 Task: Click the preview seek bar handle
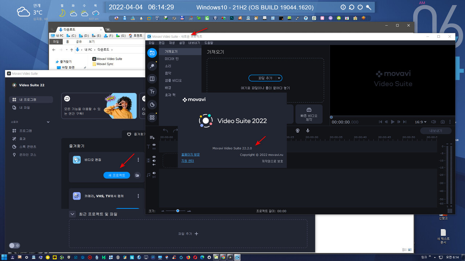point(331,117)
